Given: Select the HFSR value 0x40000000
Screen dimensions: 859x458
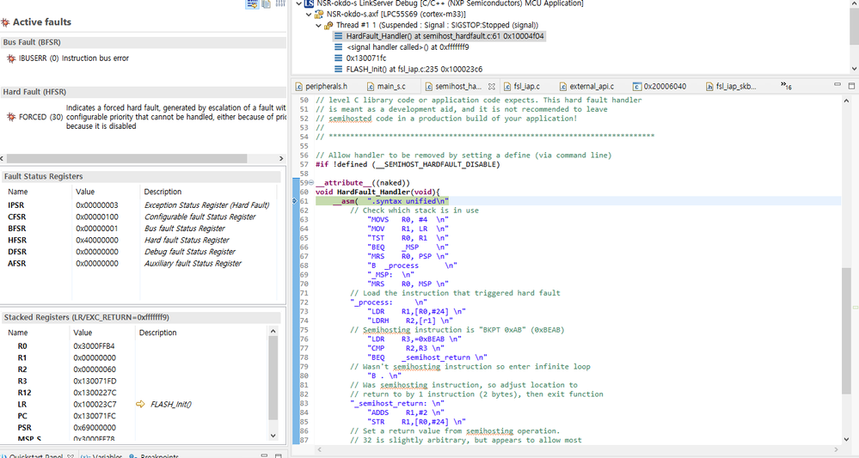Looking at the screenshot, I should [x=97, y=241].
